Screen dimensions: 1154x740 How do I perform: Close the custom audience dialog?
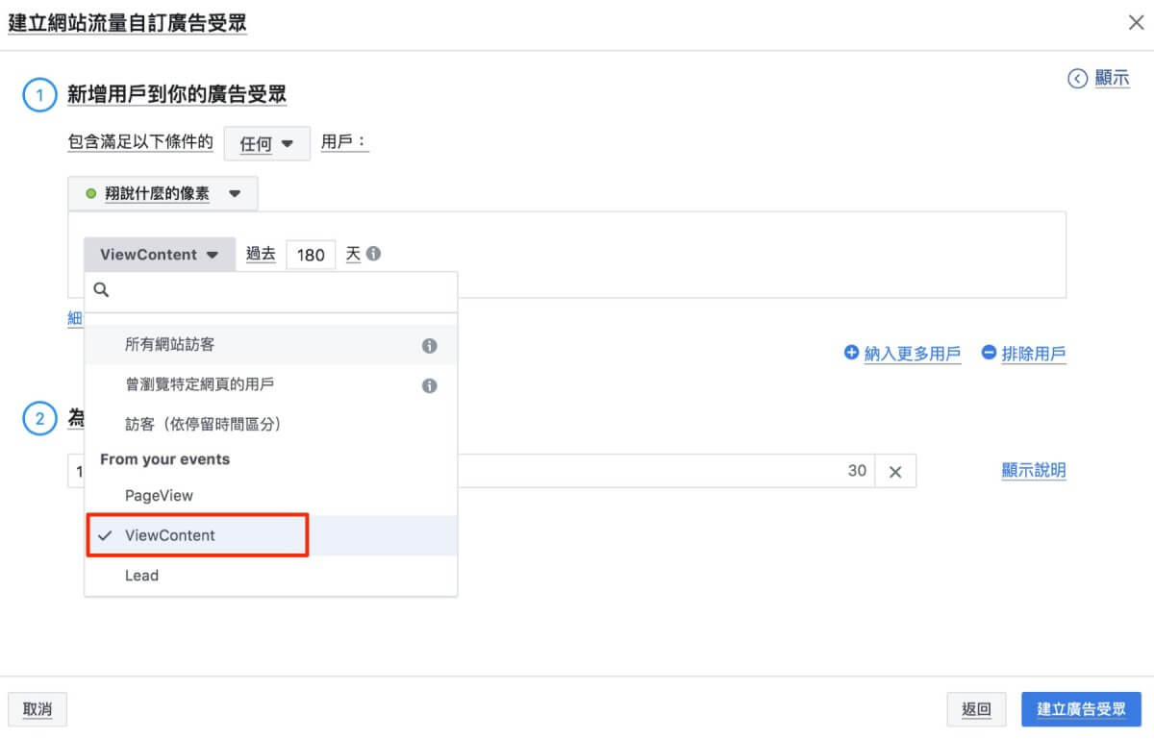pos(1136,23)
